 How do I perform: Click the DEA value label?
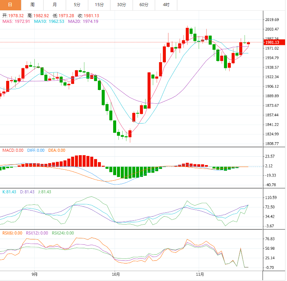point(57,150)
